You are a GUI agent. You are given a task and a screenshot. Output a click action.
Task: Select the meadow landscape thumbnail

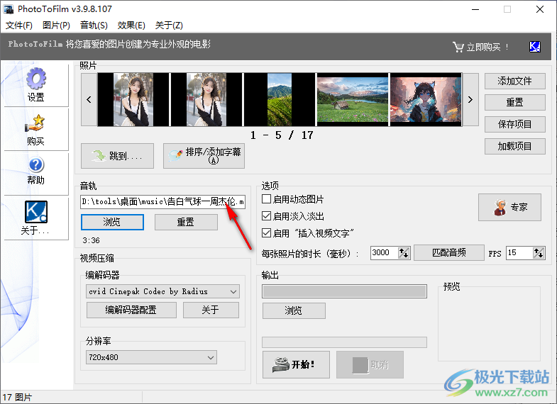[353, 100]
